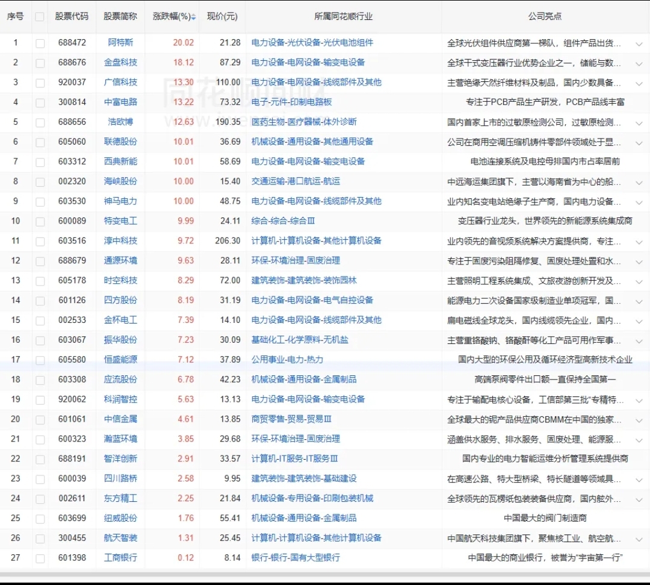Image resolution: width=650 pixels, height=585 pixels.
Task: Expand highlights chevron for 航天智装
Action: click(x=639, y=539)
